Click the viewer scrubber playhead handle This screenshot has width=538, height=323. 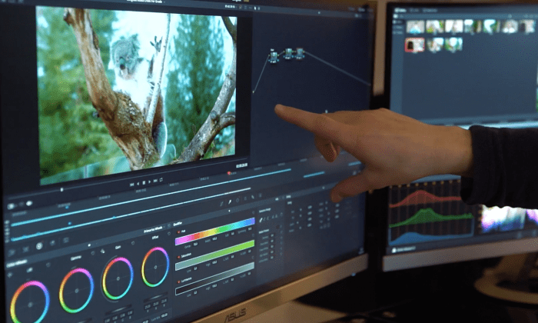click(61, 189)
